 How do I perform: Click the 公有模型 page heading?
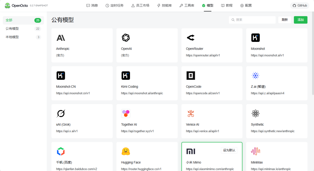pos(63,20)
